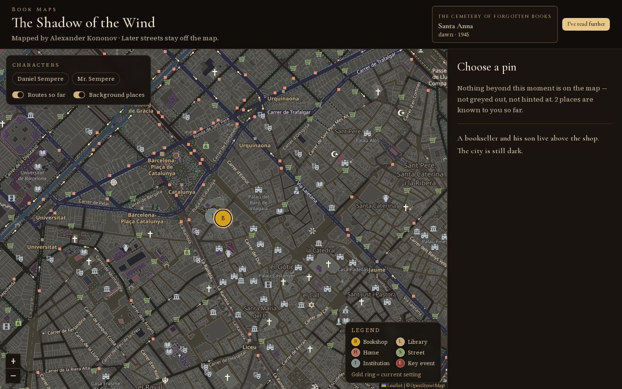Screen dimensions: 622x389
Task: Click the round icon above Carrer de Bergara
Action: click(114, 182)
